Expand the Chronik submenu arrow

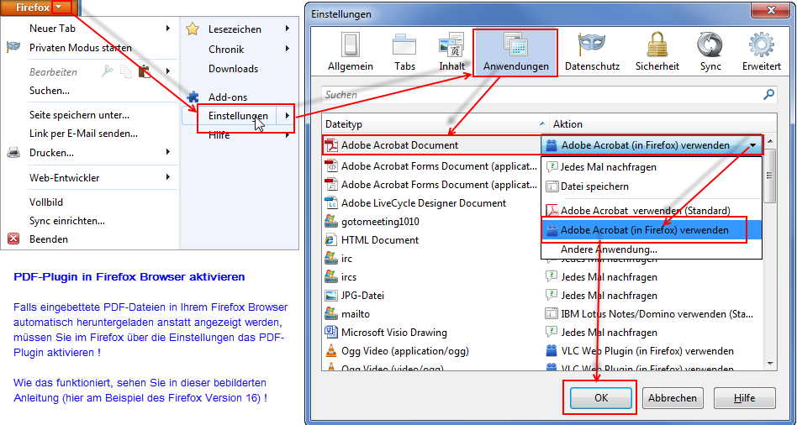(x=288, y=49)
